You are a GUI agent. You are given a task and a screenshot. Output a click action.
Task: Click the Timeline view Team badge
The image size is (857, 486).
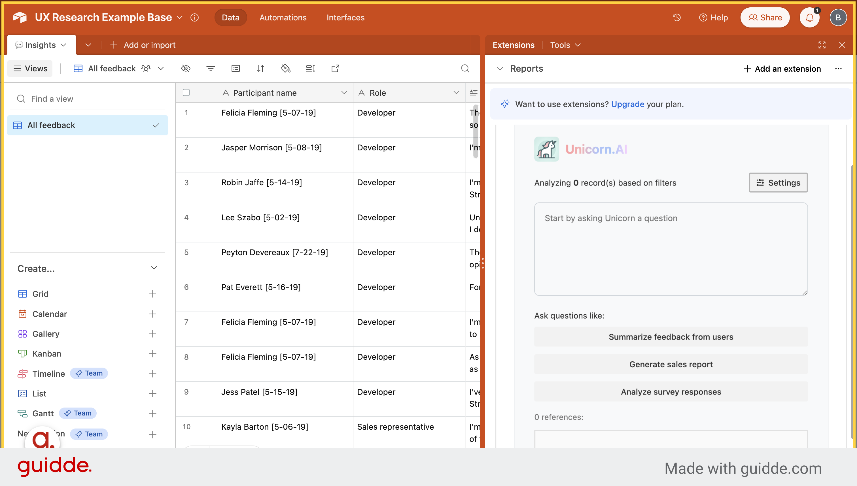pos(89,373)
